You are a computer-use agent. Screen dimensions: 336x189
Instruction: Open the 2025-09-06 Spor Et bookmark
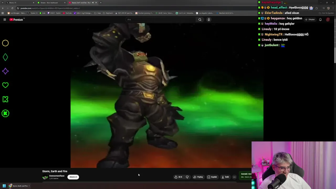pos(124,13)
